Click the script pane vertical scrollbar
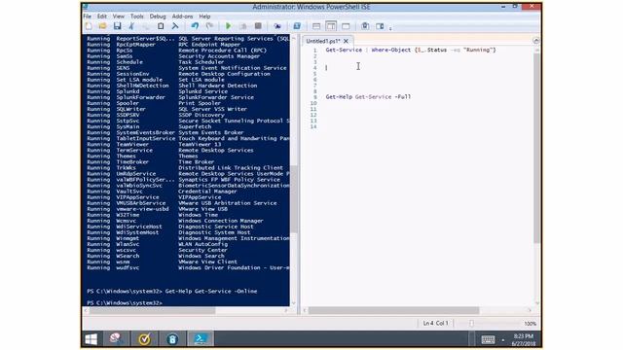This screenshot has width=623, height=350. pos(536,147)
